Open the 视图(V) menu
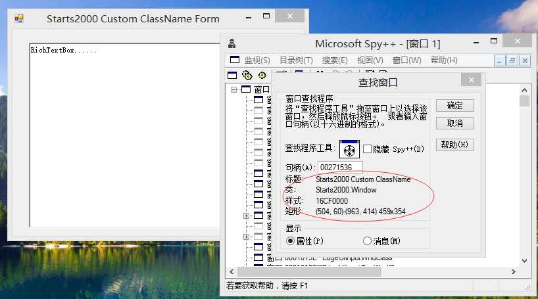 pyautogui.click(x=370, y=60)
